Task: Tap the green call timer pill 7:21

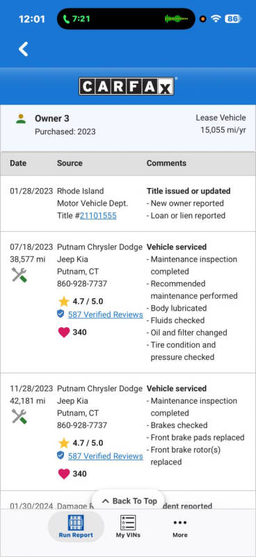Action: [77, 19]
